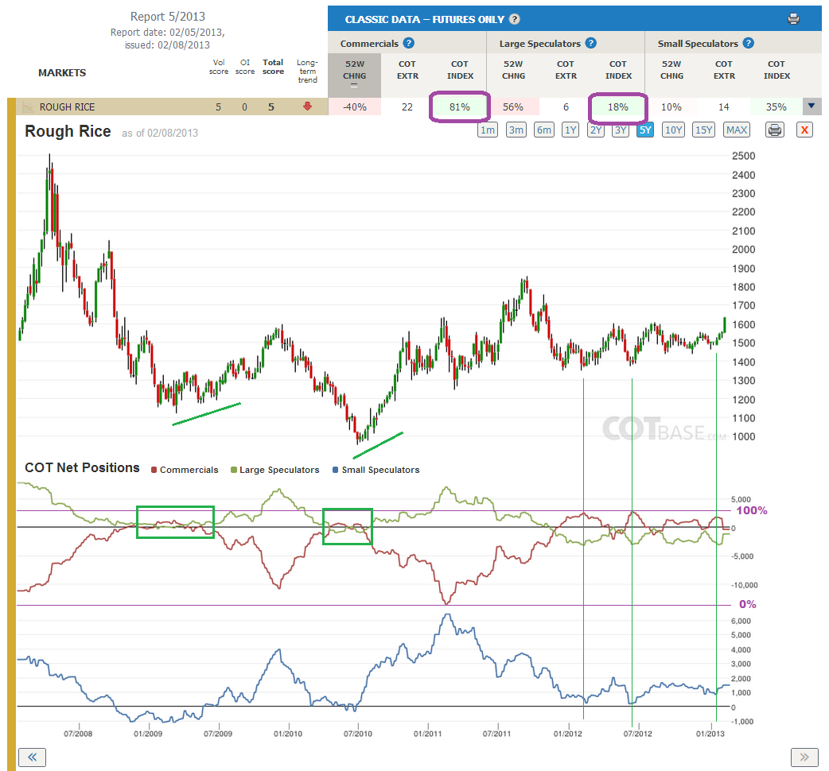The image size is (829, 771).
Task: Toggle Large Speculators legend series
Action: coord(275,470)
